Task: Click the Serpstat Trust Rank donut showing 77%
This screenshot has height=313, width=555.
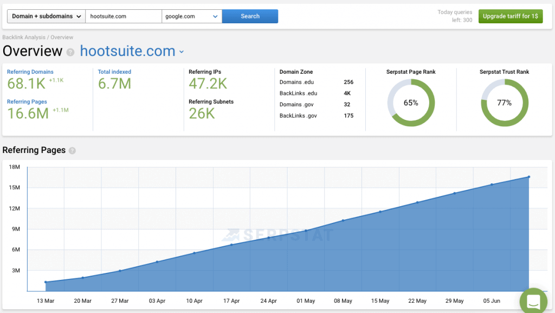Action: pos(505,102)
